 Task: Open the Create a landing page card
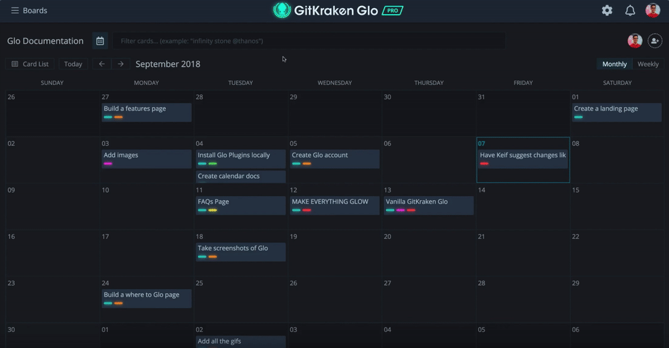(x=605, y=109)
